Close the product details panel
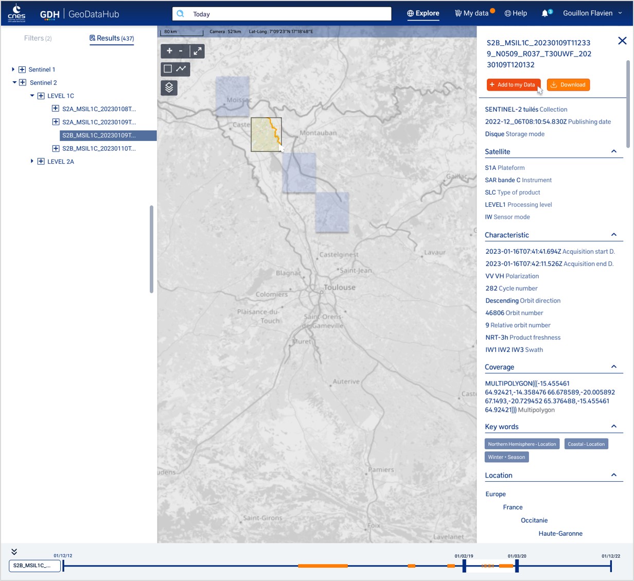 pyautogui.click(x=622, y=41)
